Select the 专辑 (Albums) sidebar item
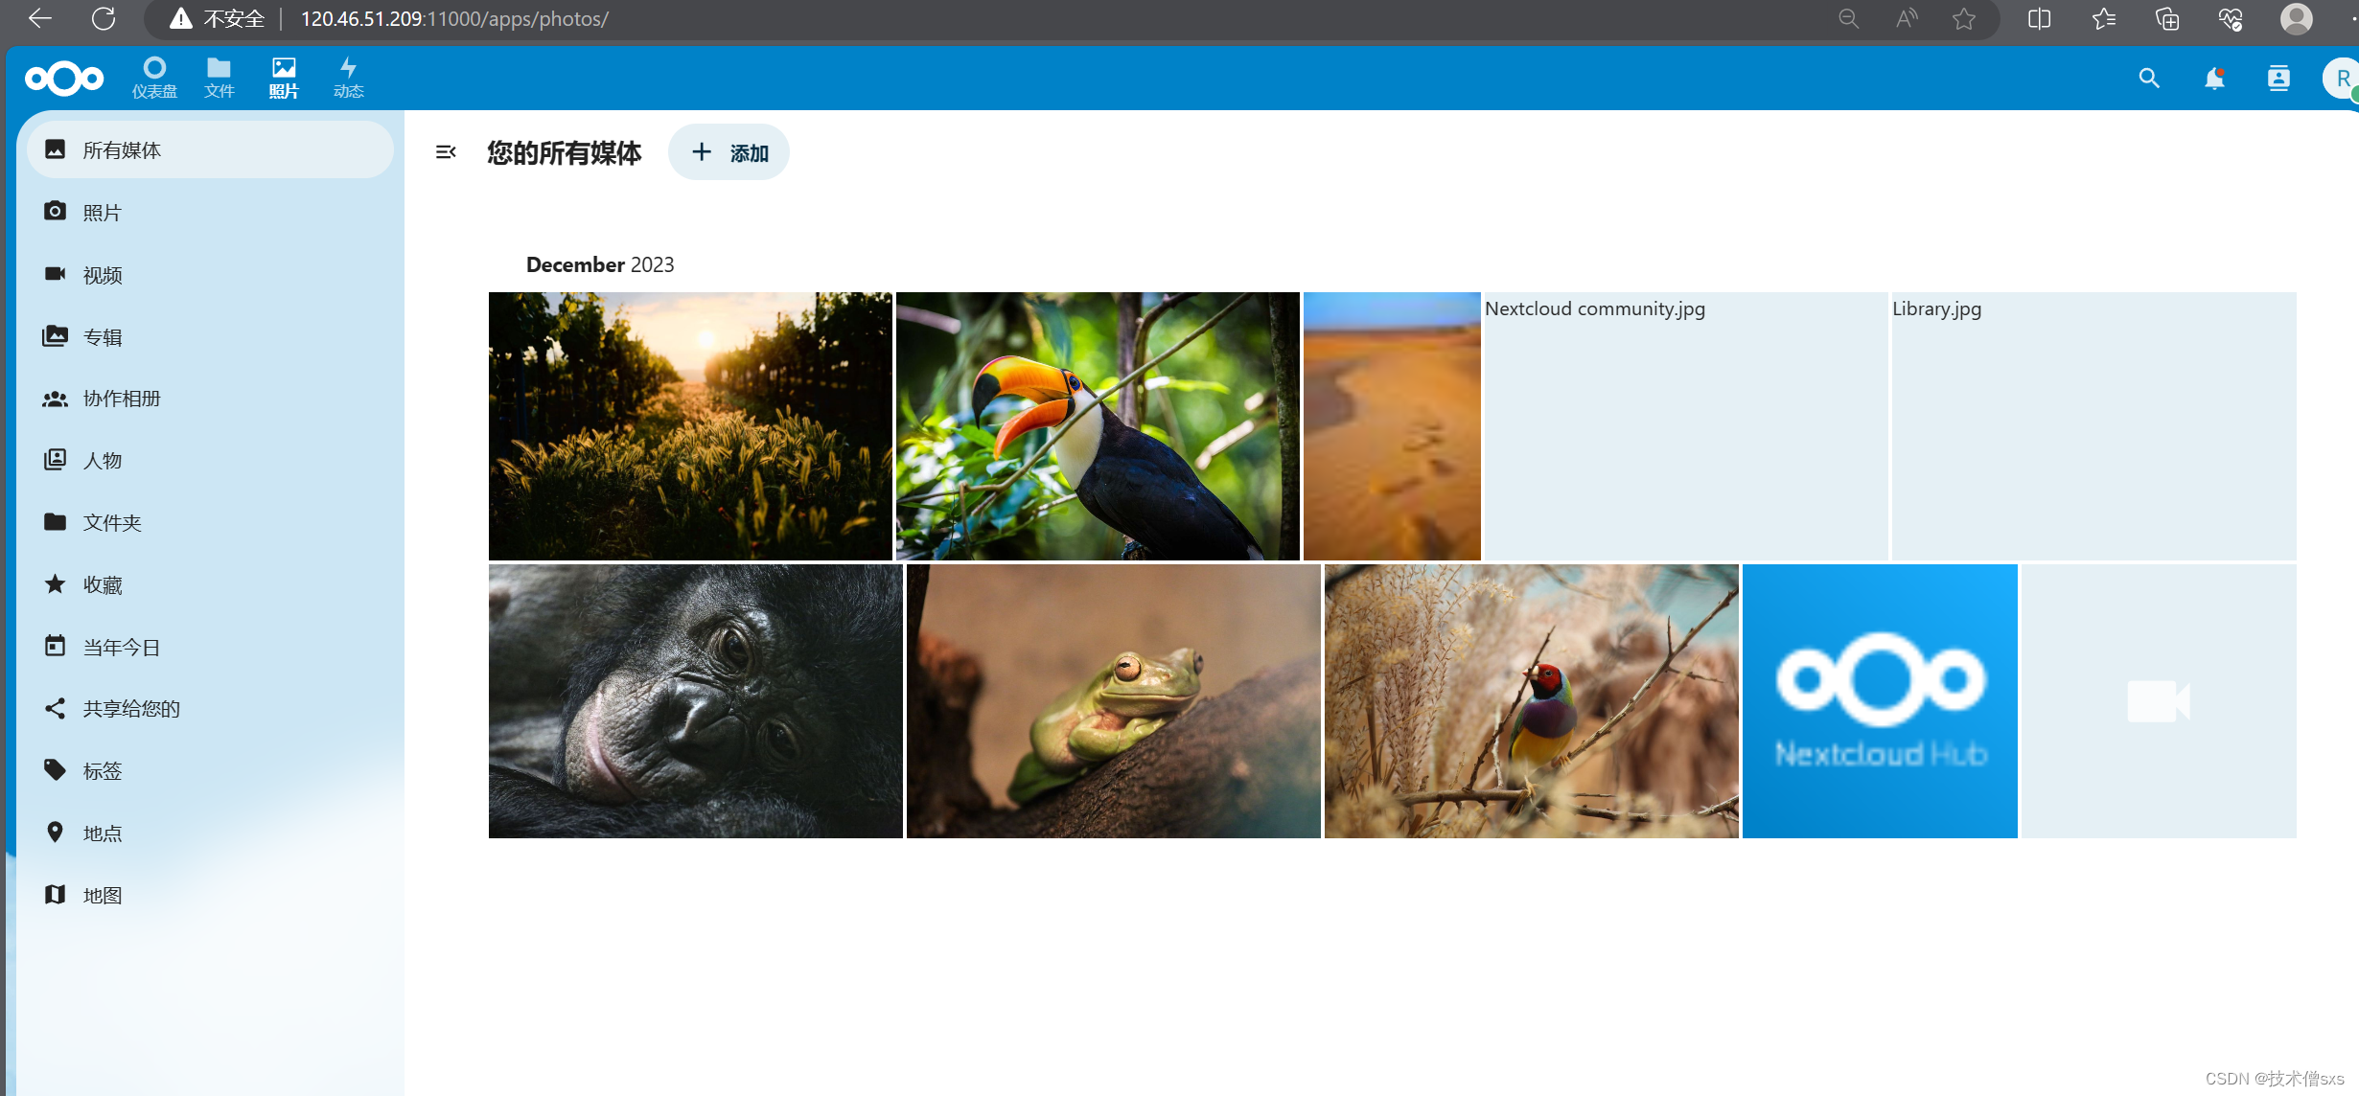 tap(103, 337)
